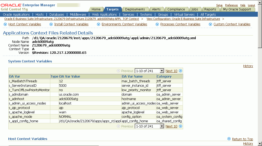Viewport: 262px width, 146px height.
Task: Click the bottom Next 10 link
Action: pyautogui.click(x=171, y=126)
